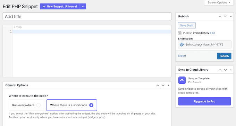The width and height of the screenshot is (236, 126).
Task: Focus the Add title field
Action: [x=87, y=16]
